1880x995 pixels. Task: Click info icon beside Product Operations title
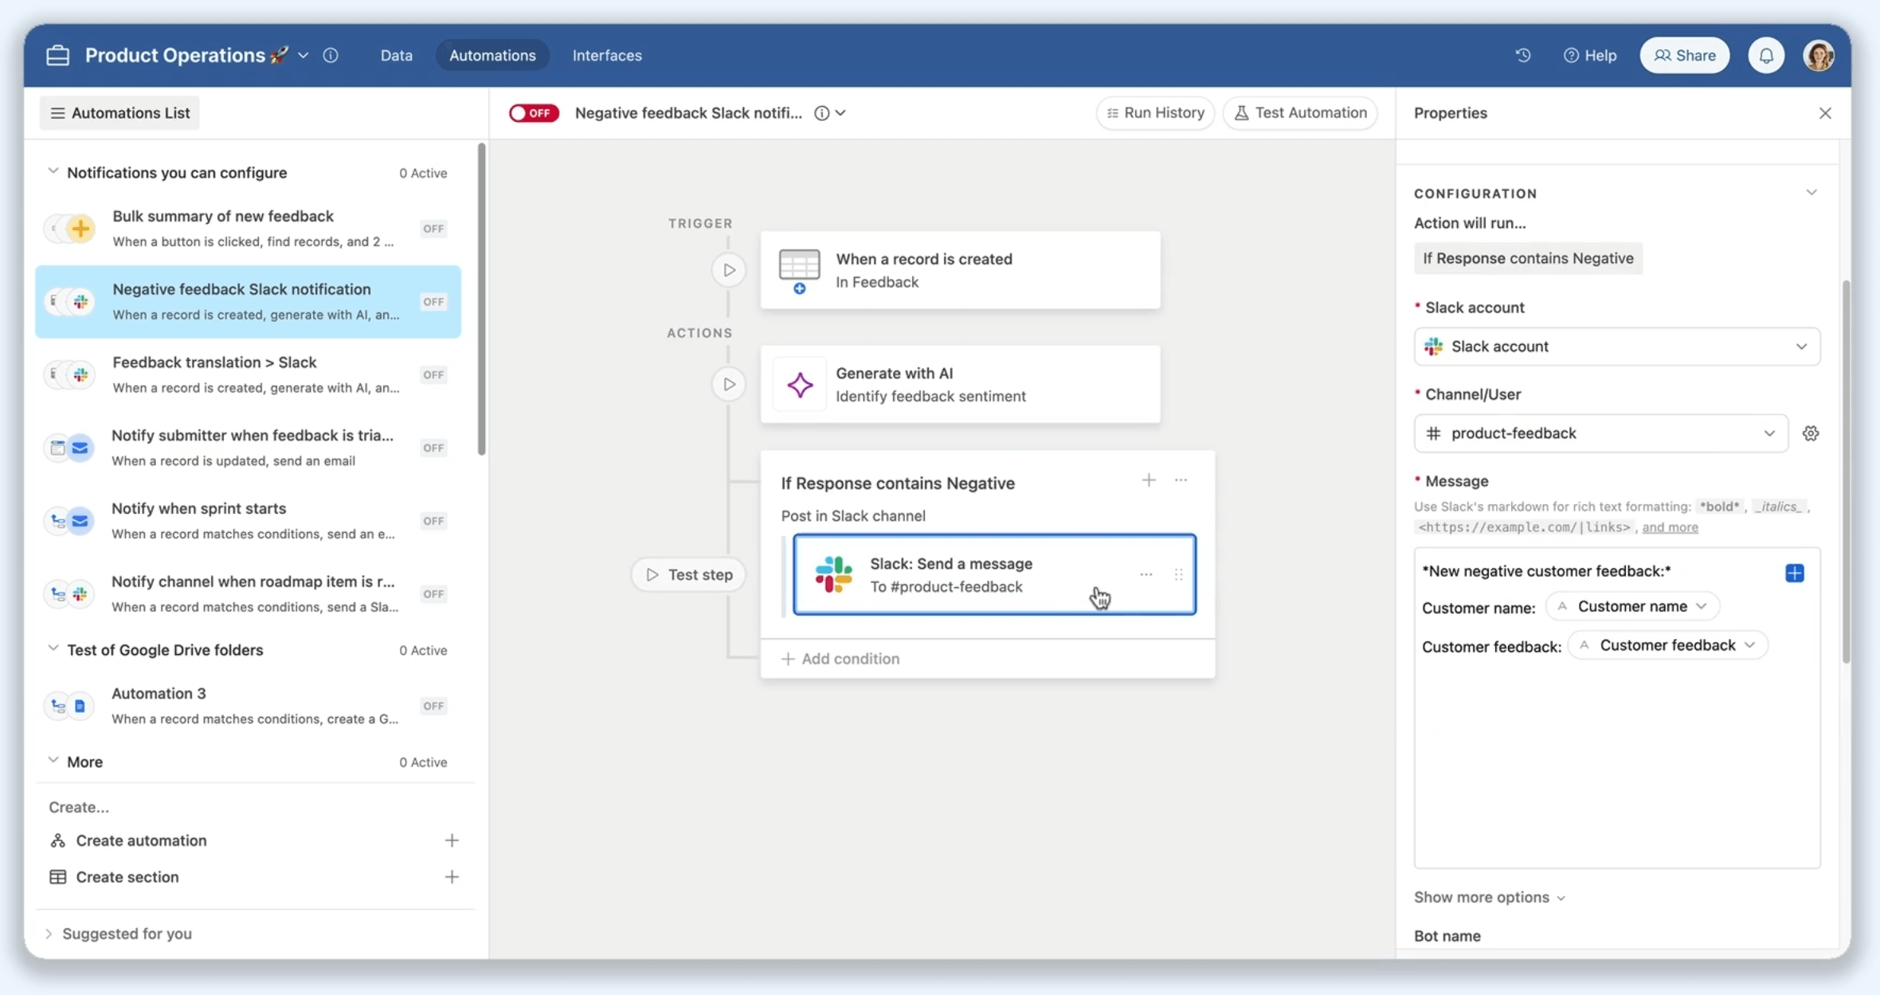pyautogui.click(x=331, y=55)
